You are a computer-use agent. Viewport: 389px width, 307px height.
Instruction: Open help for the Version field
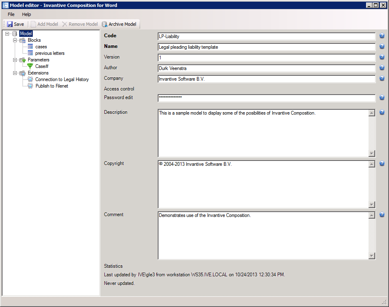(x=382, y=57)
